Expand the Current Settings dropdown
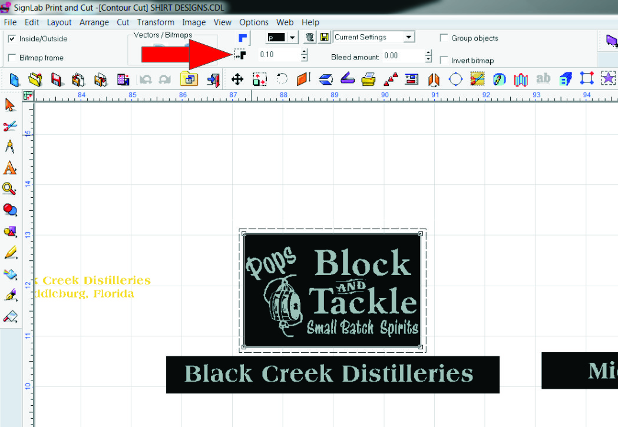618x427 pixels. (409, 37)
